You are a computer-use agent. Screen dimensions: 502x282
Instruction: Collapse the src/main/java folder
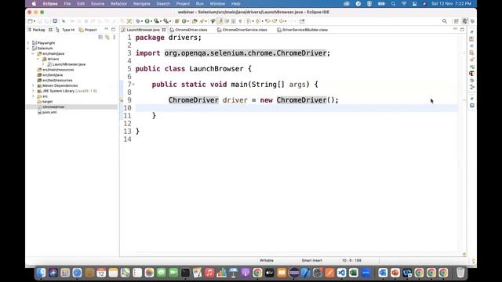click(x=33, y=54)
